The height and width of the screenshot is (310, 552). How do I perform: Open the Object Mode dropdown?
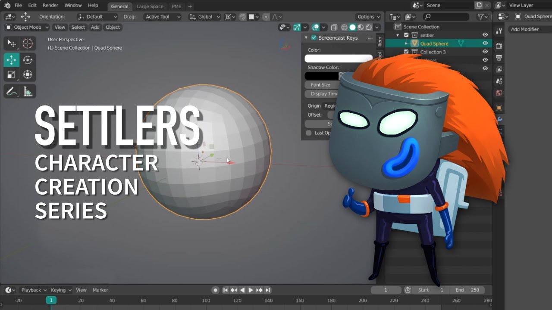point(27,27)
